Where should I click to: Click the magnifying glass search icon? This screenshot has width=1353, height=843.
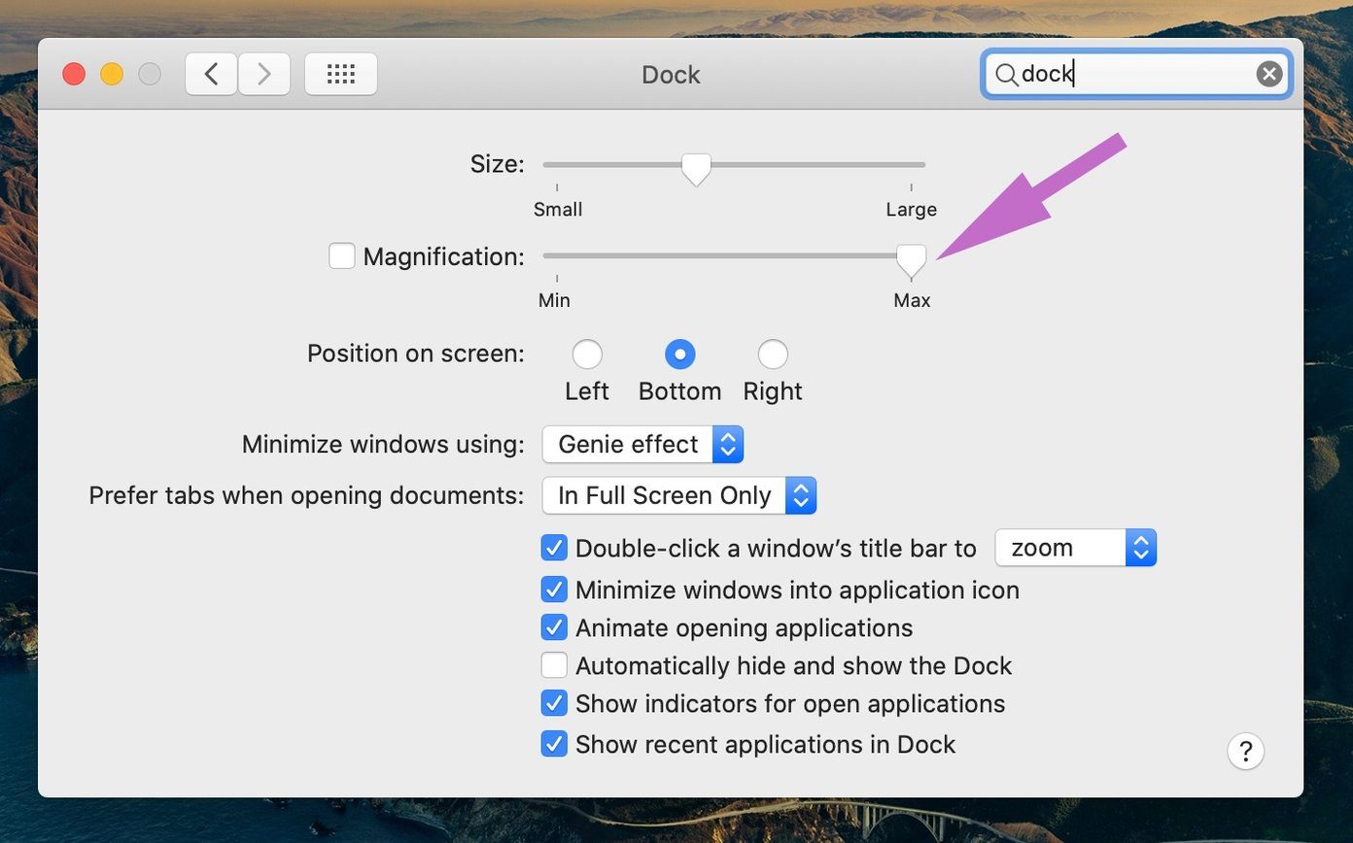tap(1006, 75)
